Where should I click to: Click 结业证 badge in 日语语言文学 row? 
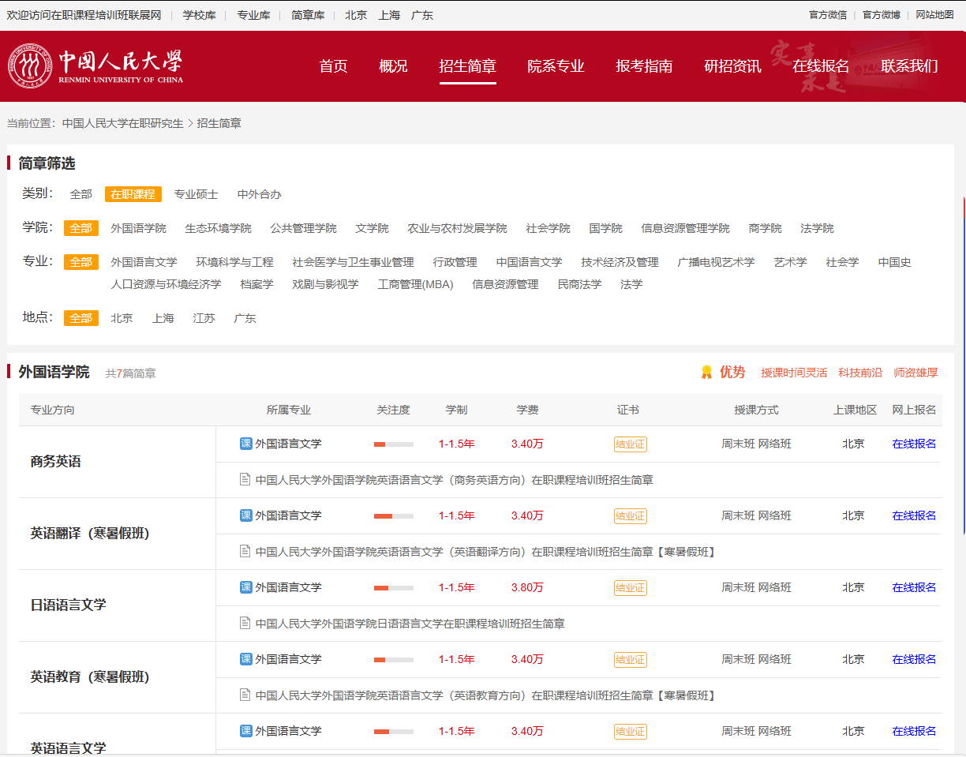[x=630, y=588]
